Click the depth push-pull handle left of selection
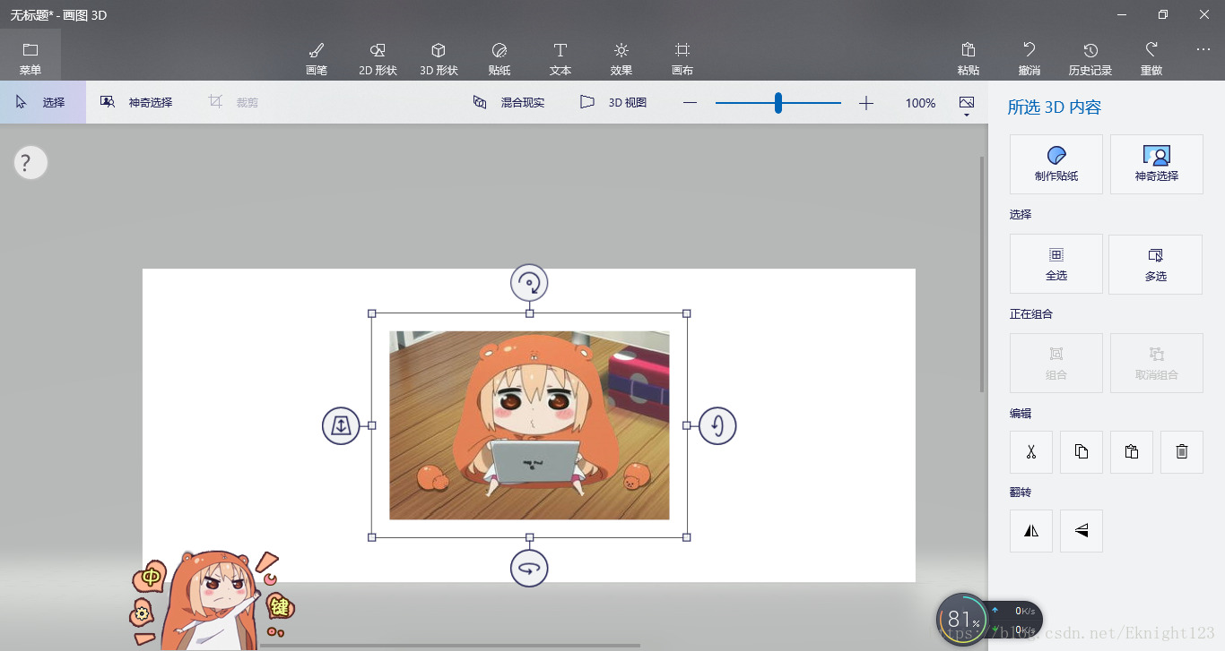Viewport: 1225px width, 651px height. [341, 425]
